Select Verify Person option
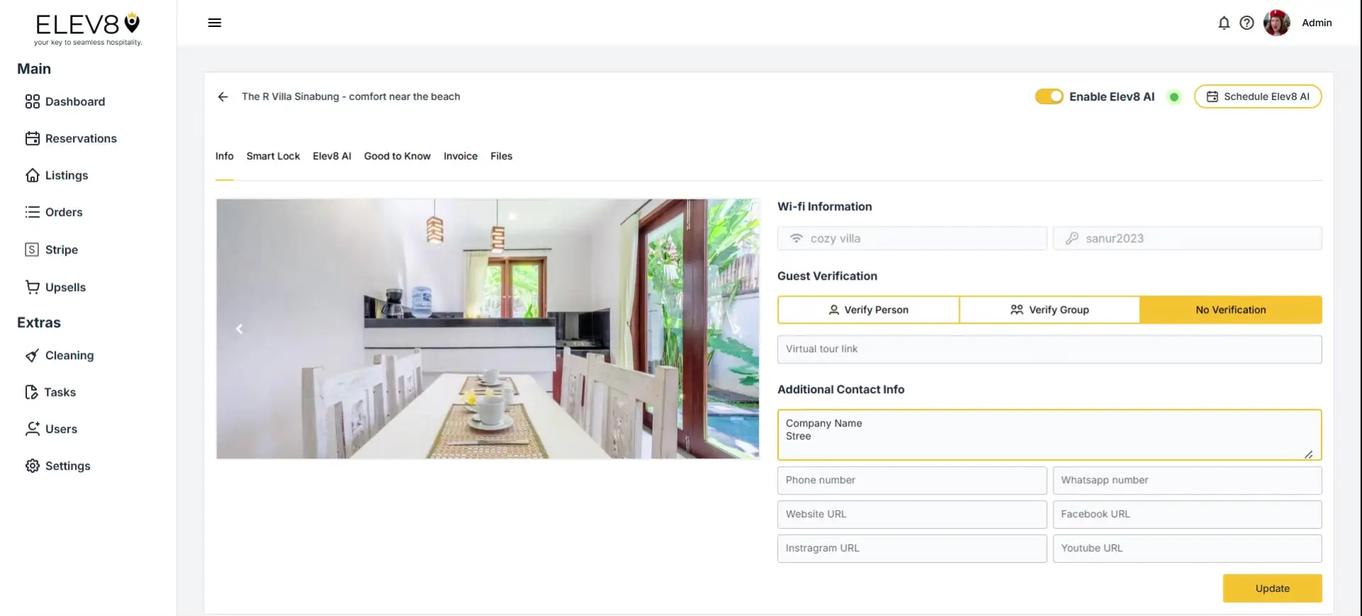Image resolution: width=1362 pixels, height=616 pixels. pos(868,310)
